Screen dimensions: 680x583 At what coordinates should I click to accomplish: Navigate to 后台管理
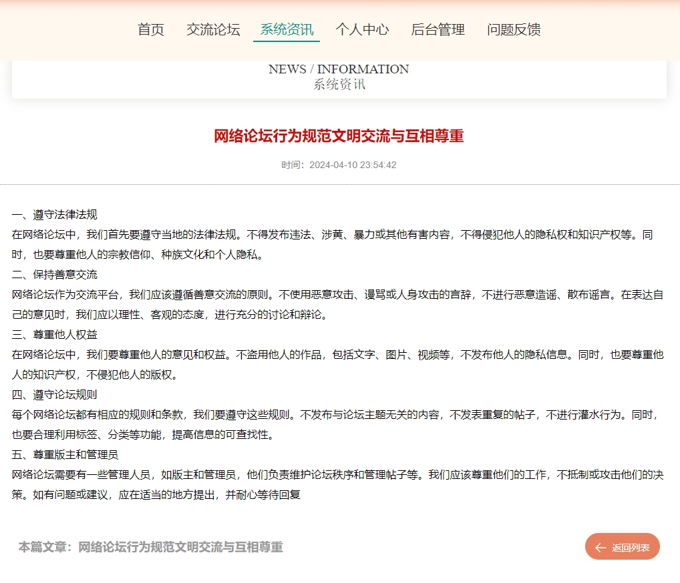[438, 29]
